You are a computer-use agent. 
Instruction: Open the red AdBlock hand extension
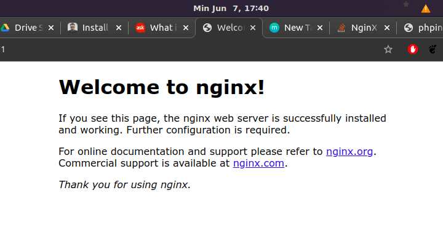click(x=413, y=49)
